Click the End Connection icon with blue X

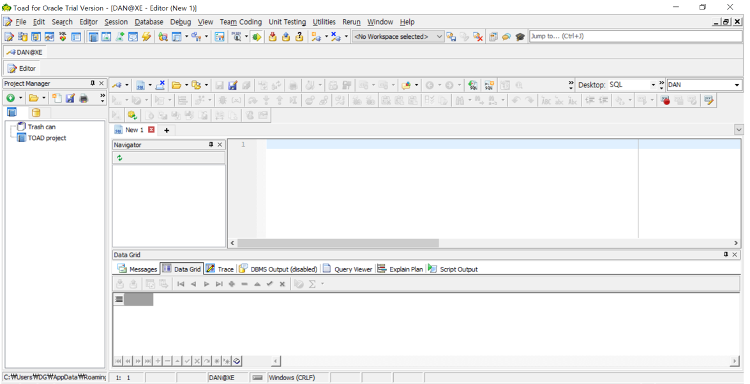pyautogui.click(x=336, y=37)
